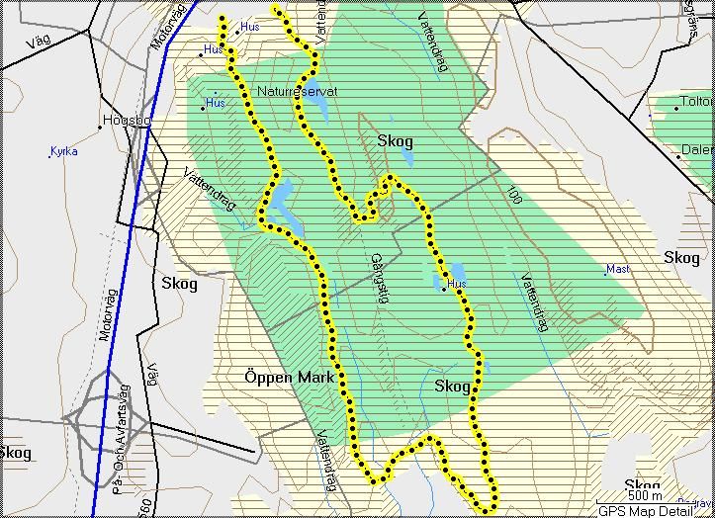This screenshot has width=715, height=518.
Task: Select the Toltorp place marker dot
Action: [x=676, y=108]
